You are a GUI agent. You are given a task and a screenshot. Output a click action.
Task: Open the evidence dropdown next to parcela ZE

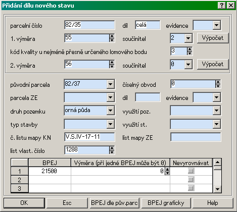[216, 97]
